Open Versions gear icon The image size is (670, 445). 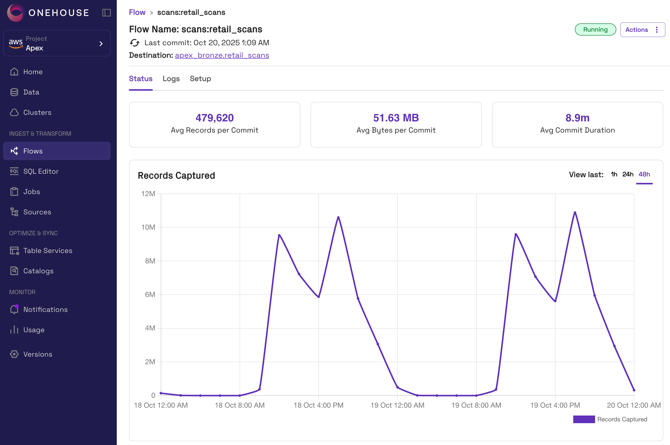click(x=14, y=354)
